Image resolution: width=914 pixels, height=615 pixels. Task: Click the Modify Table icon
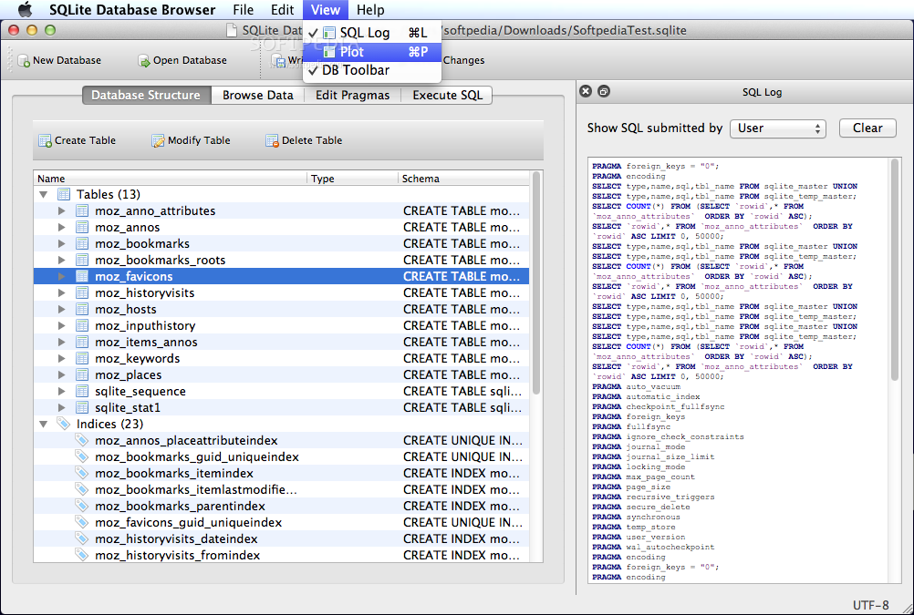tap(158, 140)
